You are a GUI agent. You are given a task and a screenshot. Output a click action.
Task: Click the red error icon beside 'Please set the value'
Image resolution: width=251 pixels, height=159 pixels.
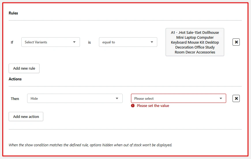133,106
